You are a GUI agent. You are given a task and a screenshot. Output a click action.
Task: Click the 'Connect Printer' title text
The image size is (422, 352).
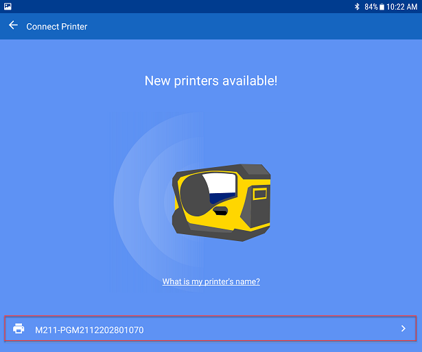pyautogui.click(x=57, y=27)
